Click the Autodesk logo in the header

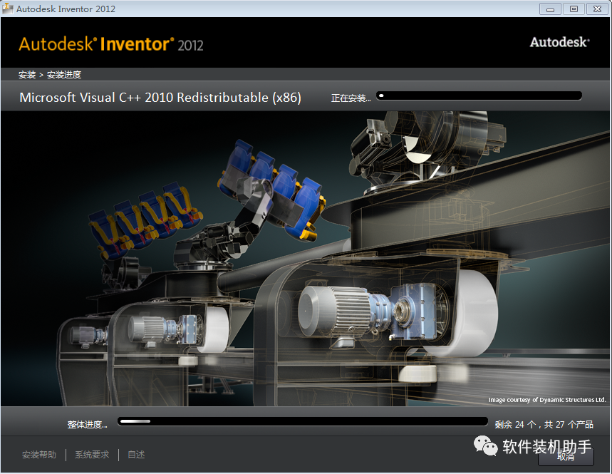pyautogui.click(x=560, y=42)
